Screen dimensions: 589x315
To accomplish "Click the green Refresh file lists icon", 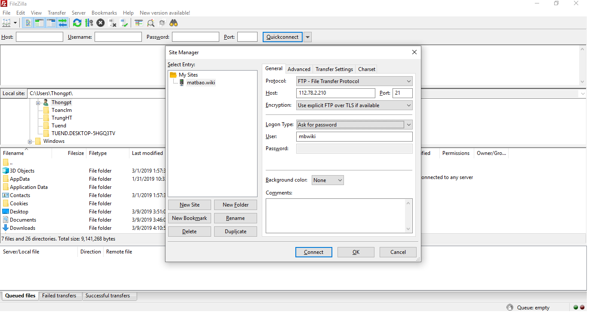I will (x=77, y=23).
